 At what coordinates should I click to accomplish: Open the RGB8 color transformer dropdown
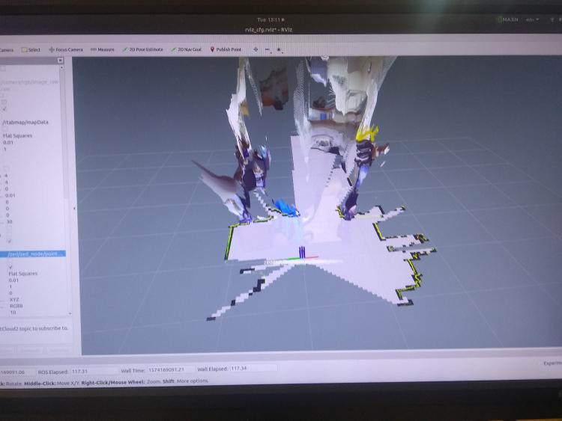16,306
